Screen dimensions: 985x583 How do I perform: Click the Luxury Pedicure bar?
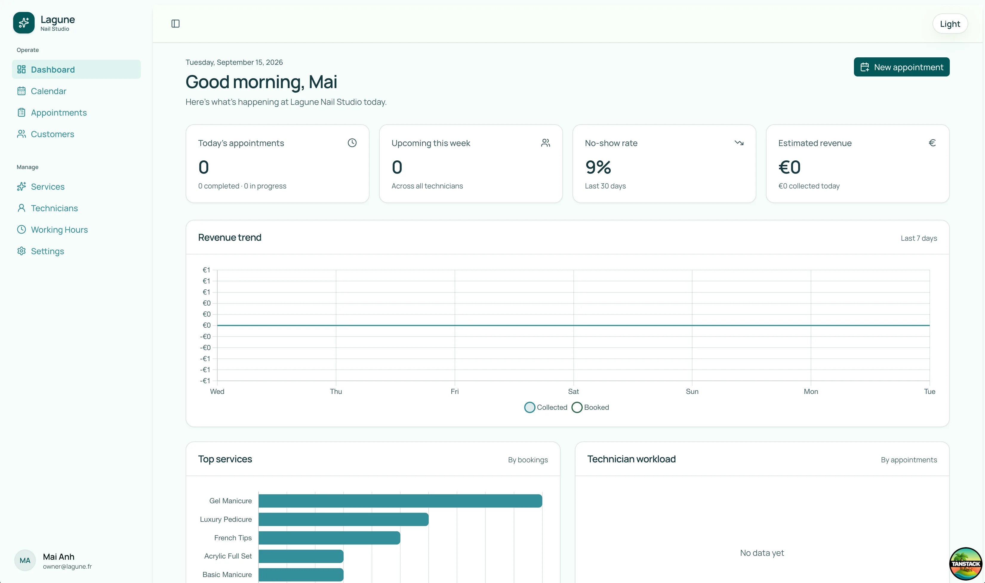[x=344, y=519]
